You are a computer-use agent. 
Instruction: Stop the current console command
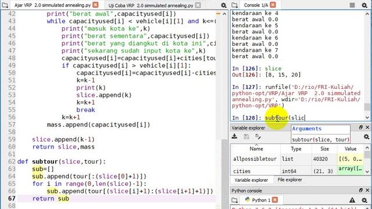point(352,5)
